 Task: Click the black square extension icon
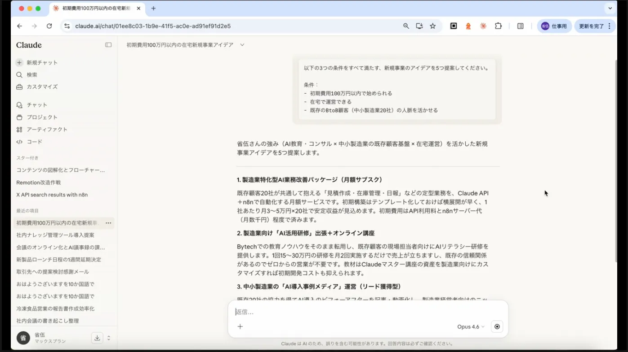pos(454,26)
